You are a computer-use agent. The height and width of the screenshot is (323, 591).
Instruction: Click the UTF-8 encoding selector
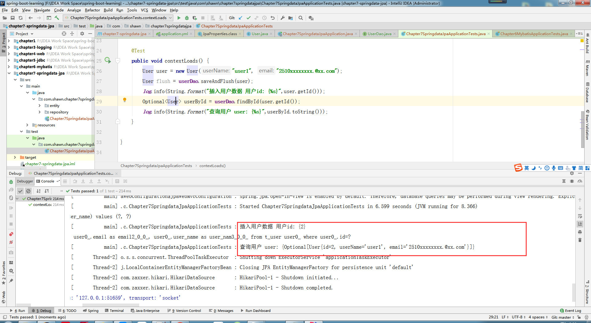(519, 317)
